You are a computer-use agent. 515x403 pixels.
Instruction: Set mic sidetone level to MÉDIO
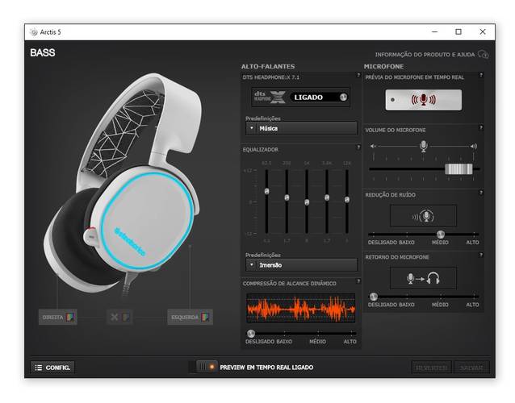[440, 305]
